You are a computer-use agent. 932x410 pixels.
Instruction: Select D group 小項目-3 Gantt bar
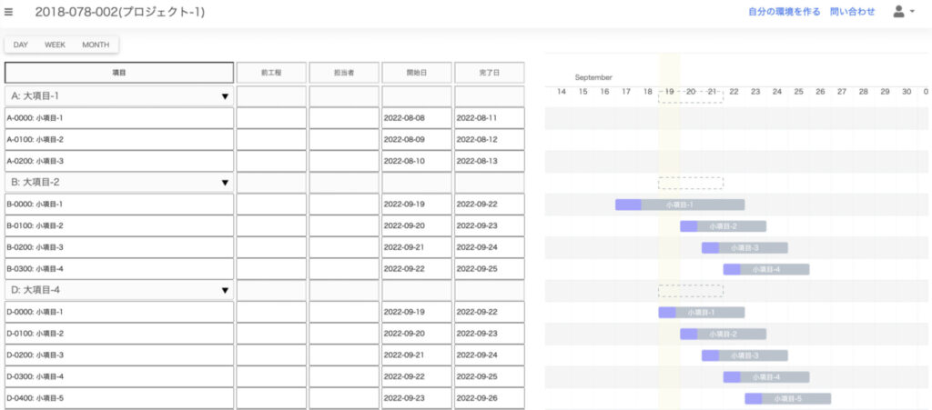745,355
